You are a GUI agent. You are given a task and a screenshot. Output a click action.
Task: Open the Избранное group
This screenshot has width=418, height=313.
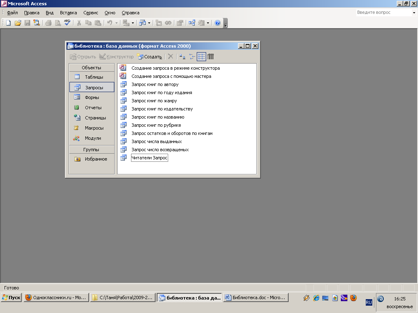tap(91, 159)
